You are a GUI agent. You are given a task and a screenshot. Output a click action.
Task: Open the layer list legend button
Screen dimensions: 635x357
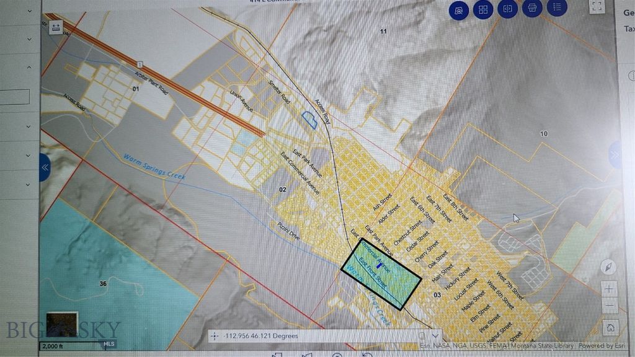coord(557,8)
